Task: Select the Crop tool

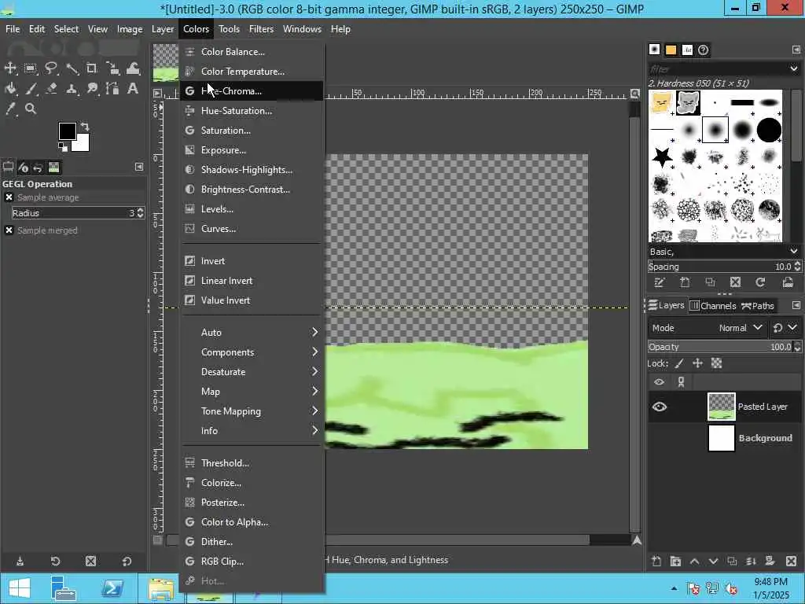Action: pyautogui.click(x=91, y=68)
